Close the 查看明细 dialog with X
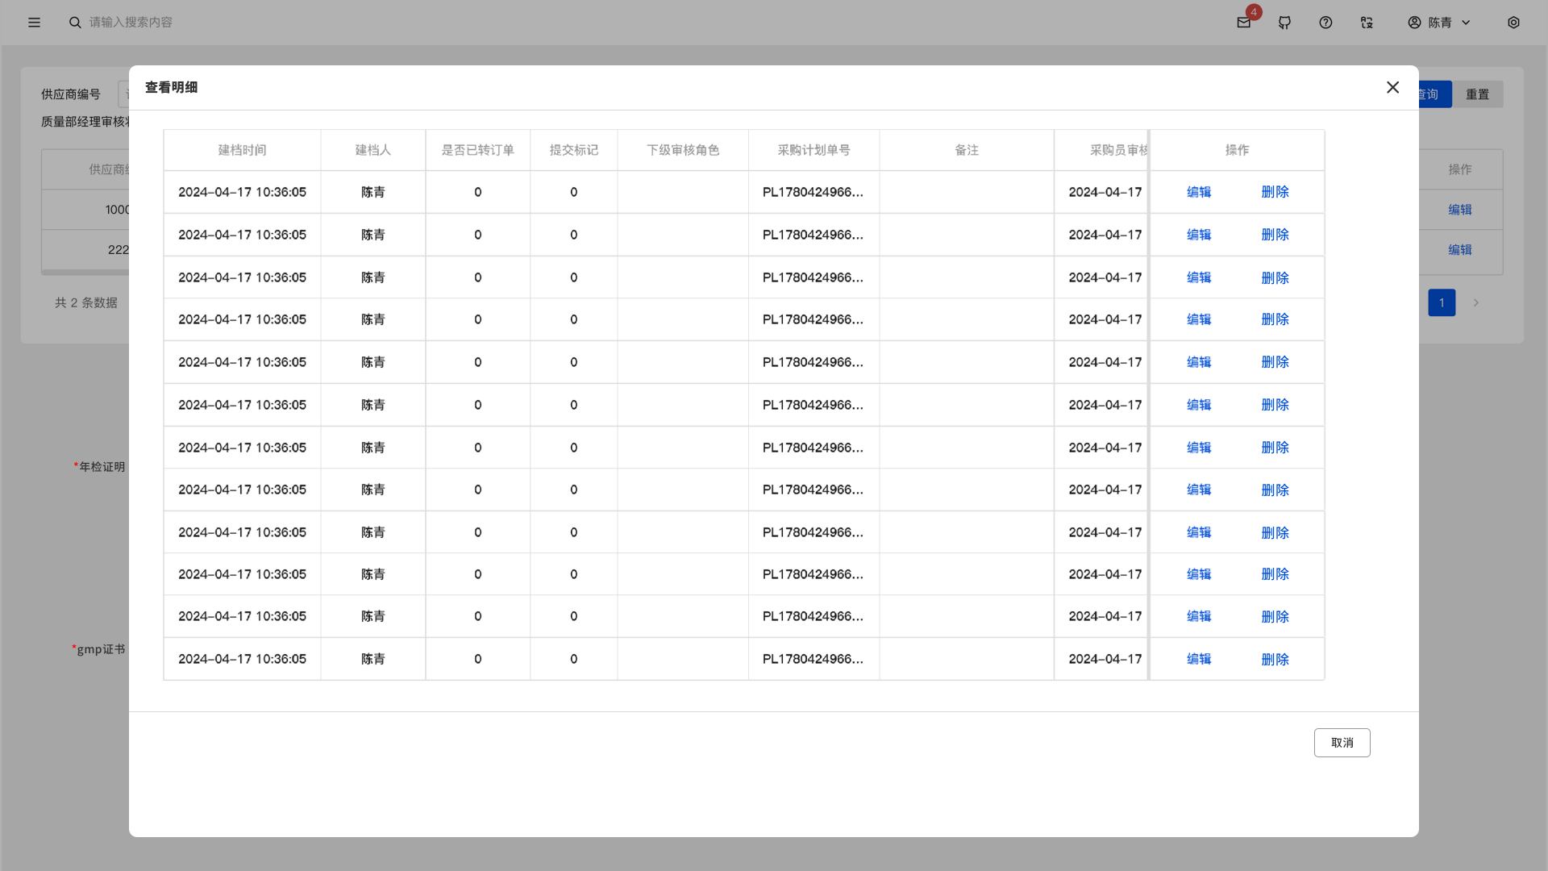 point(1392,87)
